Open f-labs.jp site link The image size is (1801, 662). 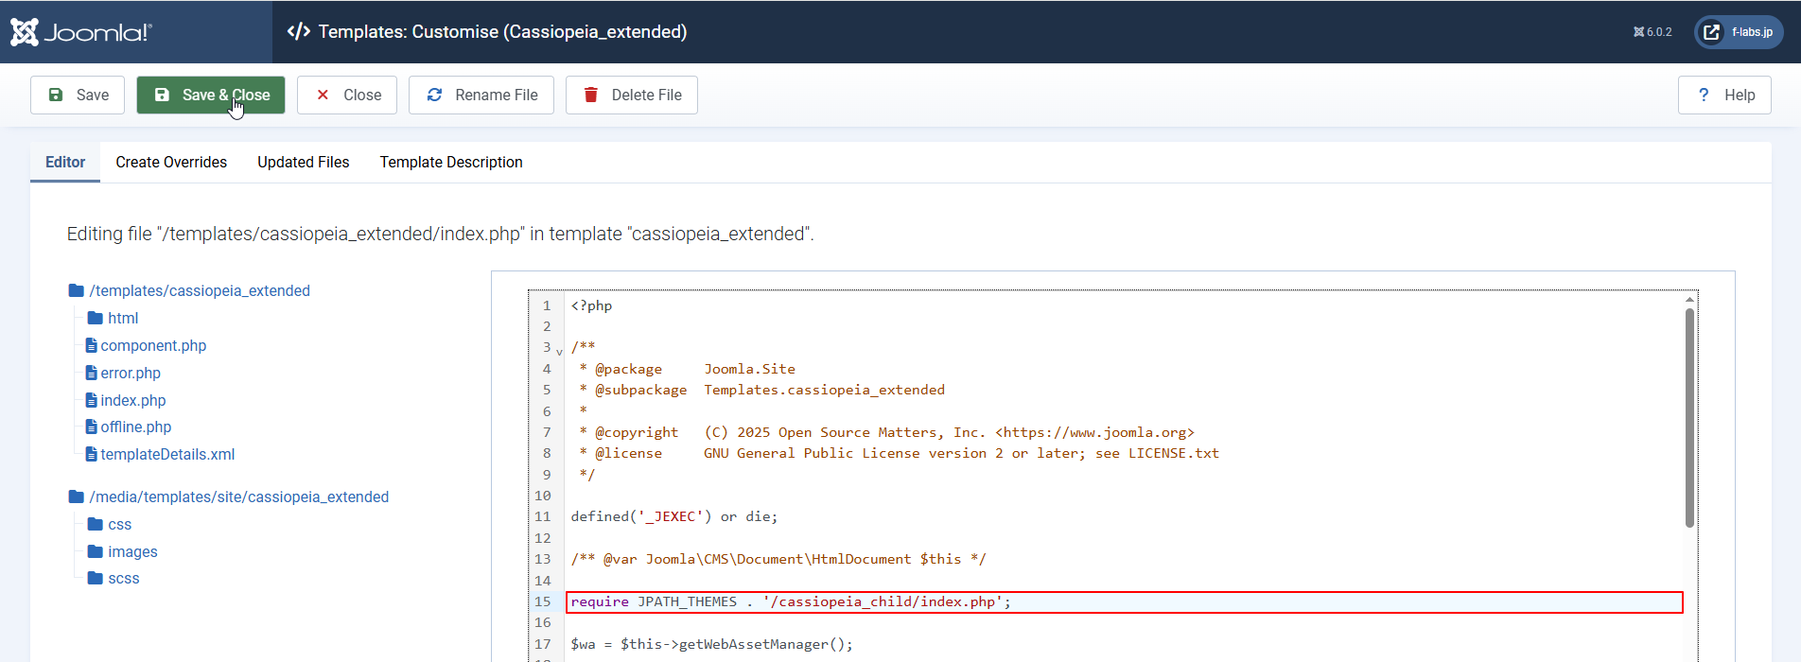1739,32
